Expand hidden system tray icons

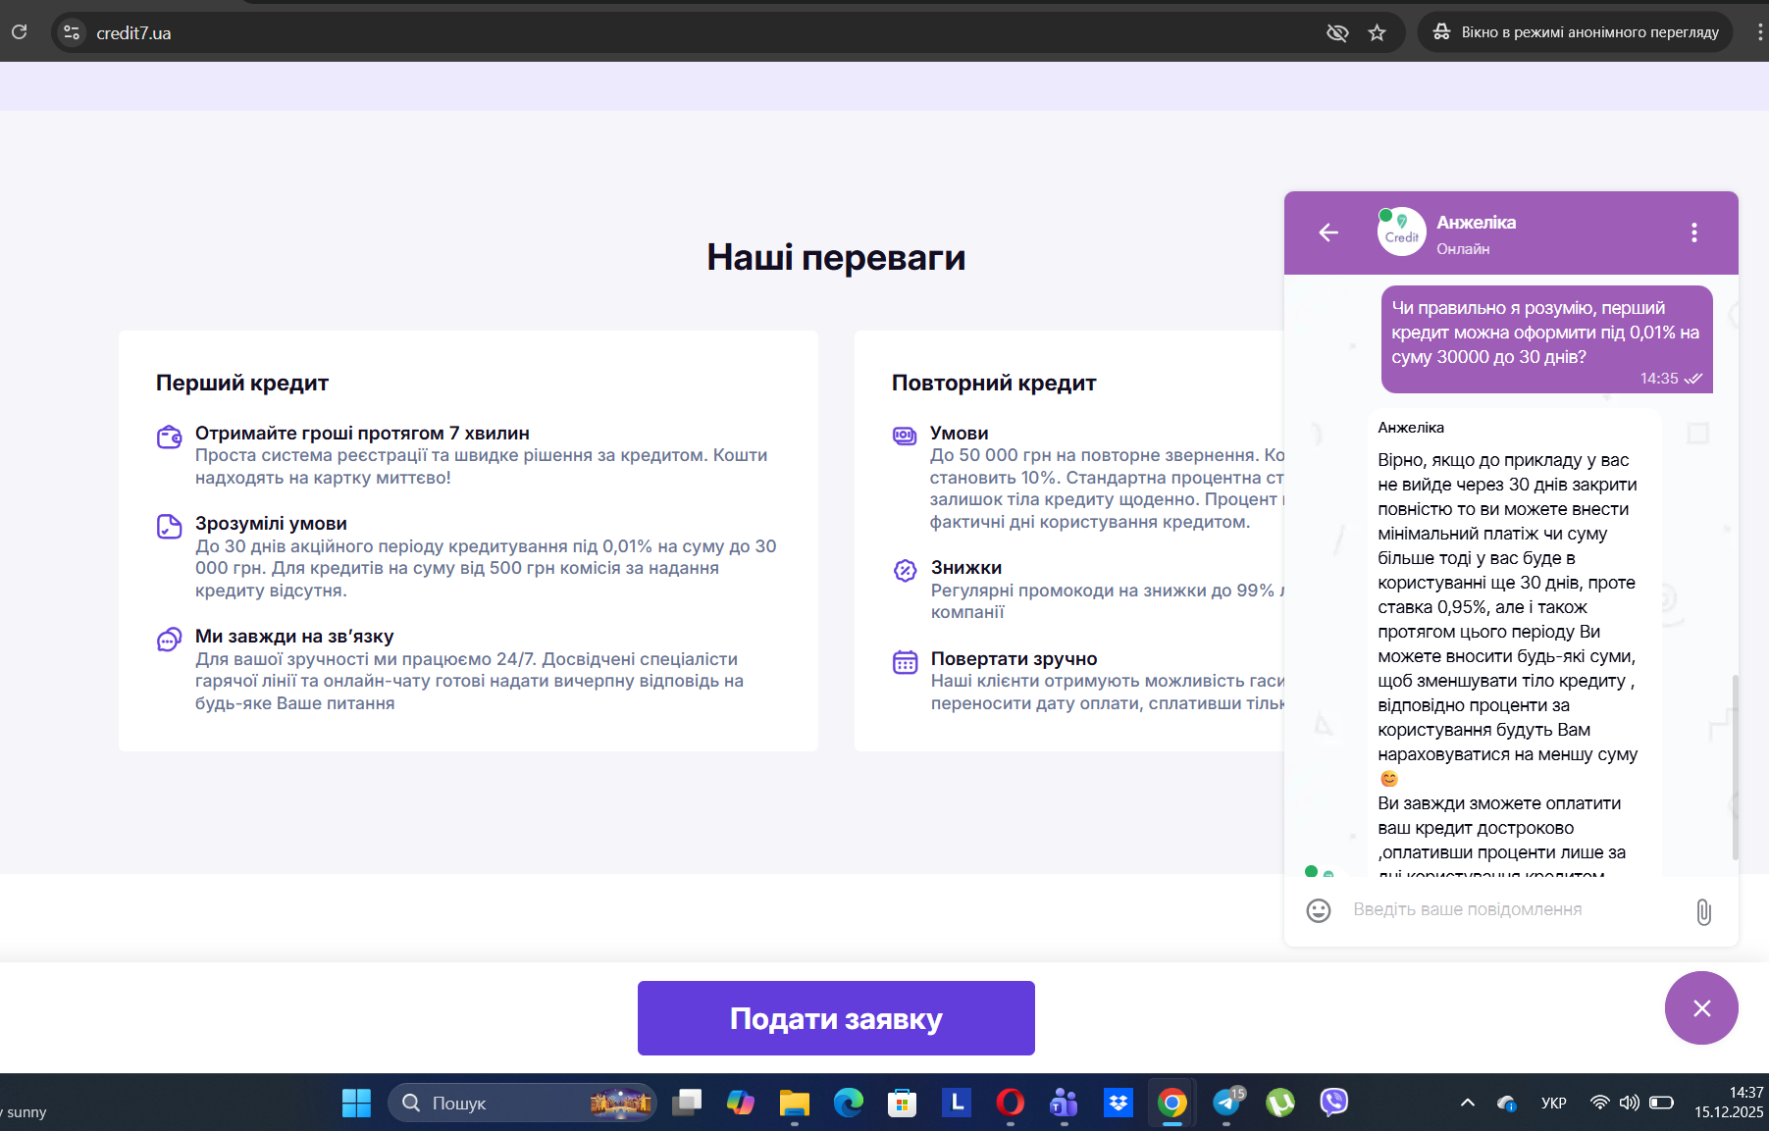point(1468,1103)
